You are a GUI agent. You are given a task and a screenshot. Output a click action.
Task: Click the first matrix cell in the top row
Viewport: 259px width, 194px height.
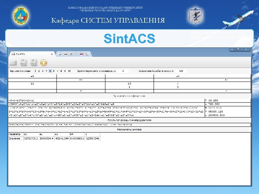tap(32, 76)
